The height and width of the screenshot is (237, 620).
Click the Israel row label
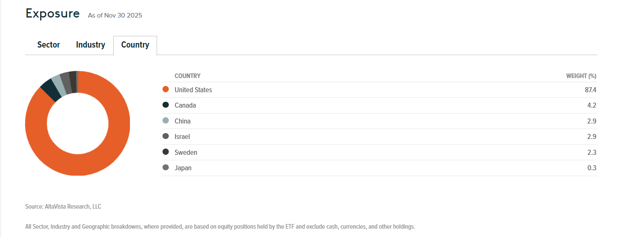coord(182,136)
